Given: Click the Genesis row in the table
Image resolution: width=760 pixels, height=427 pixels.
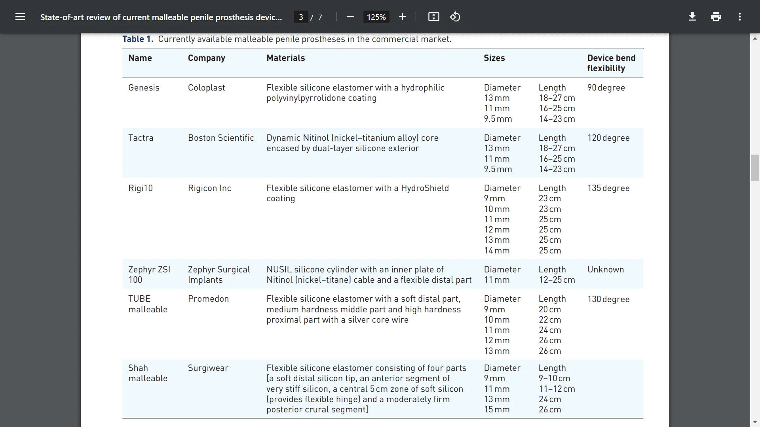Looking at the screenshot, I should (x=144, y=88).
